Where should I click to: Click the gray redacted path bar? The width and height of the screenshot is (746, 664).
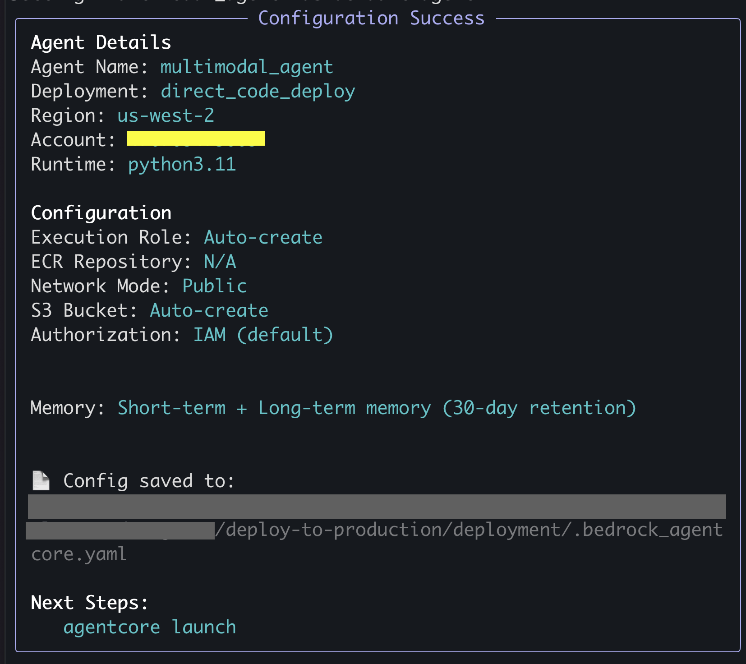(x=377, y=507)
